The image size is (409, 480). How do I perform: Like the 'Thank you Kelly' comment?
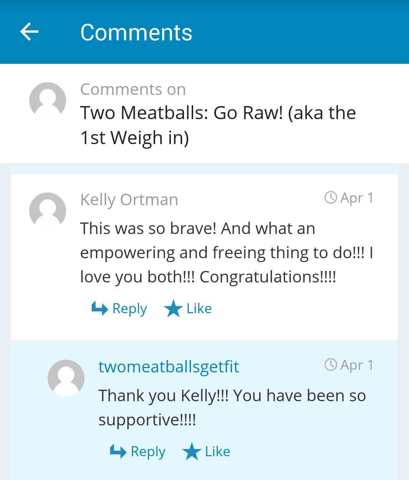click(217, 452)
